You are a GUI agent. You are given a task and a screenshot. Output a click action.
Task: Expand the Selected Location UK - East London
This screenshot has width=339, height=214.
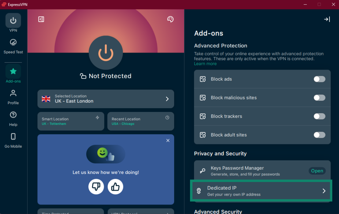point(106,99)
